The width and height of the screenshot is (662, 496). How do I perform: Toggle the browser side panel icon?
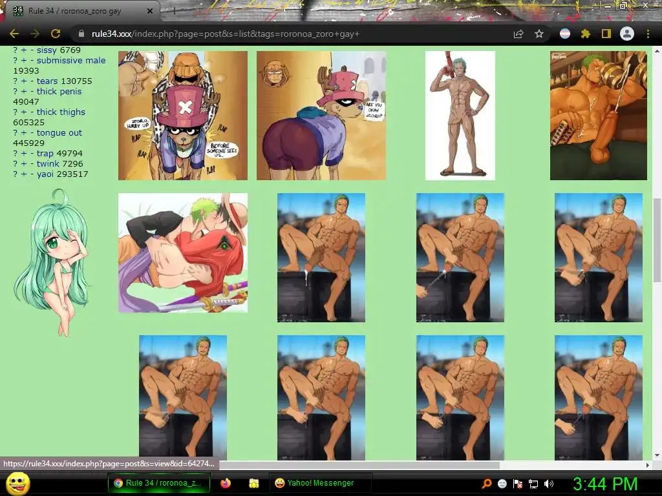click(606, 34)
